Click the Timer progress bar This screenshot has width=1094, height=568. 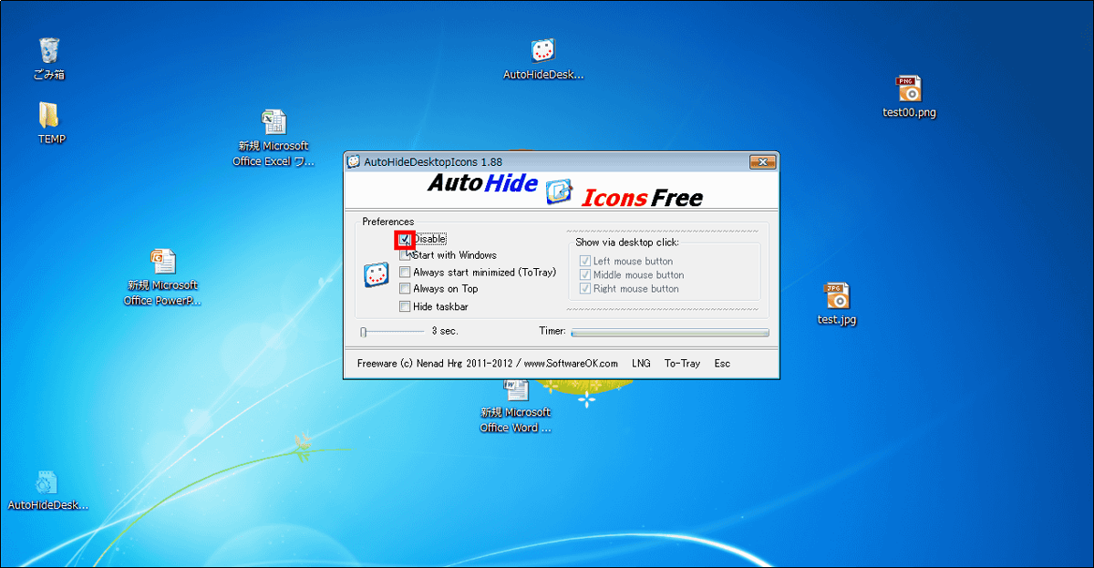pos(669,332)
